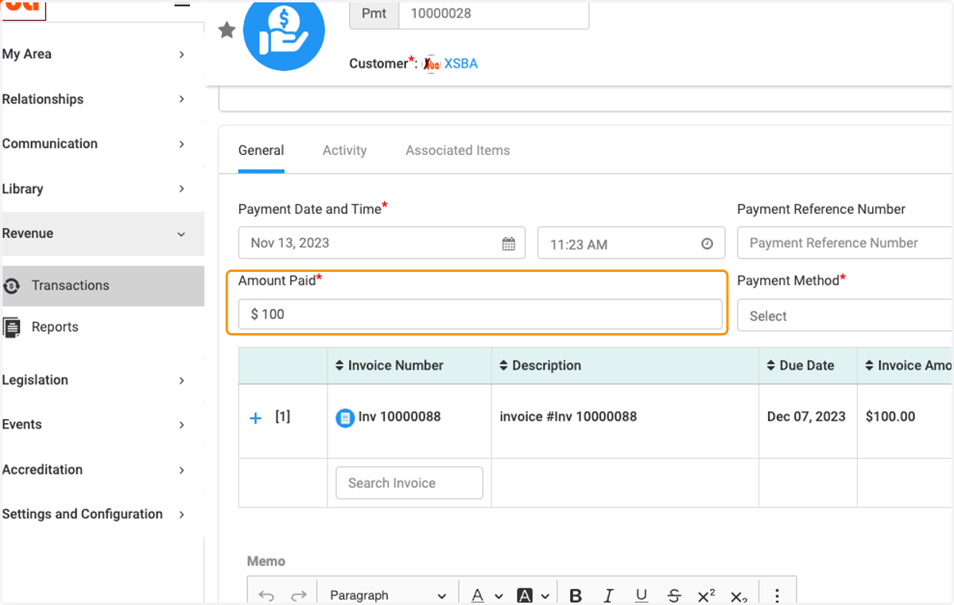Click the [1] row number

[283, 417]
